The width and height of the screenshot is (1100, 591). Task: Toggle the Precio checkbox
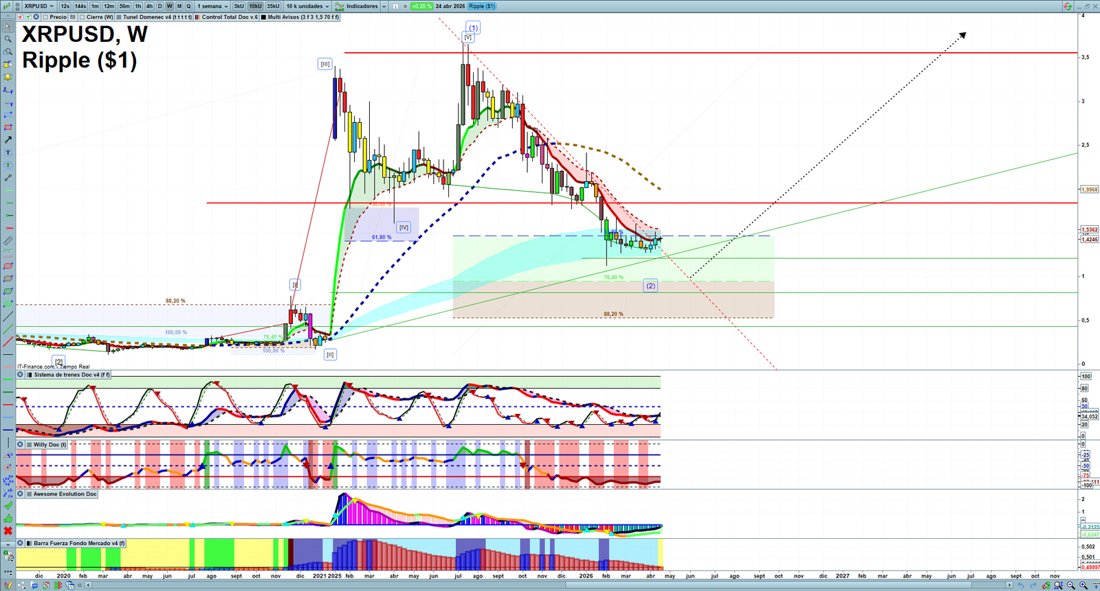[x=45, y=17]
